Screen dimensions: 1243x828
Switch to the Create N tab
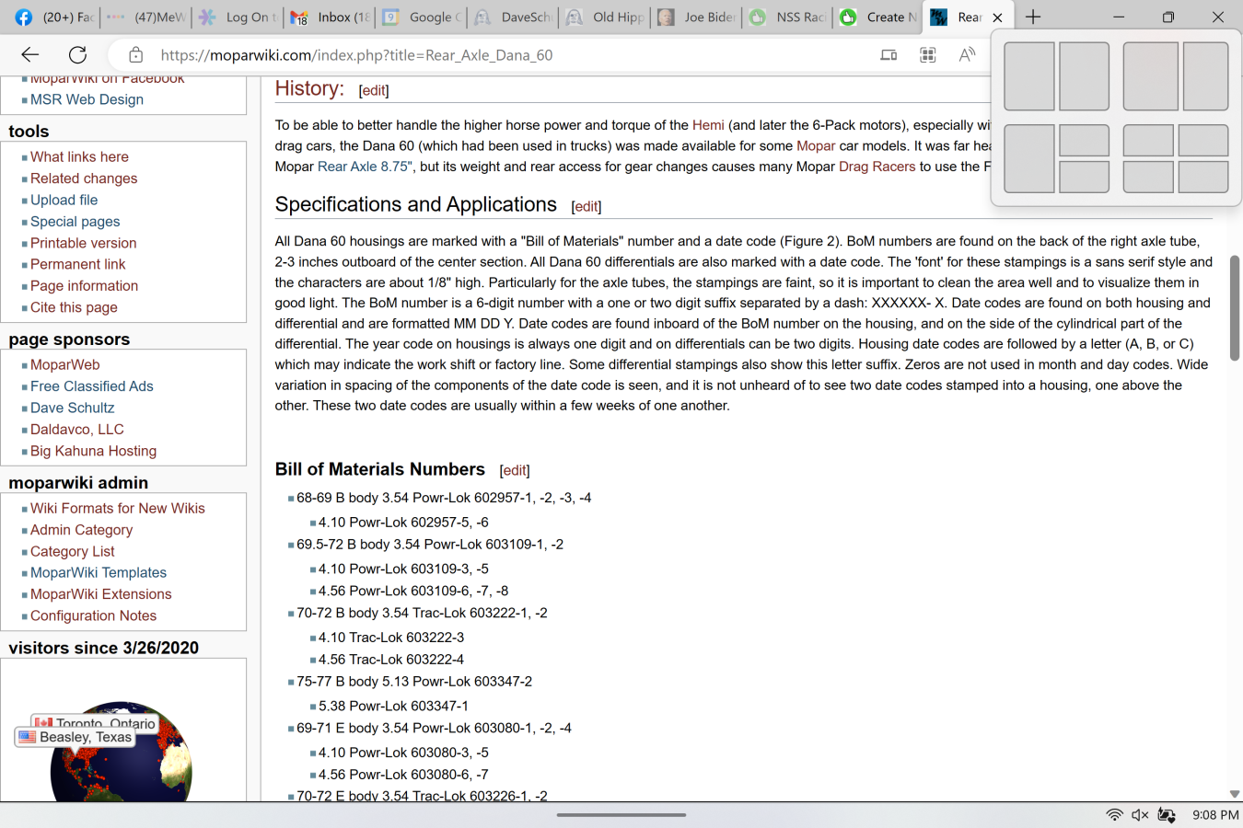[878, 17]
